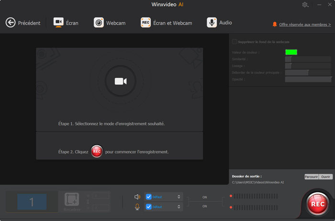Adjust the Déborder de la couleur principale slider

308,73
